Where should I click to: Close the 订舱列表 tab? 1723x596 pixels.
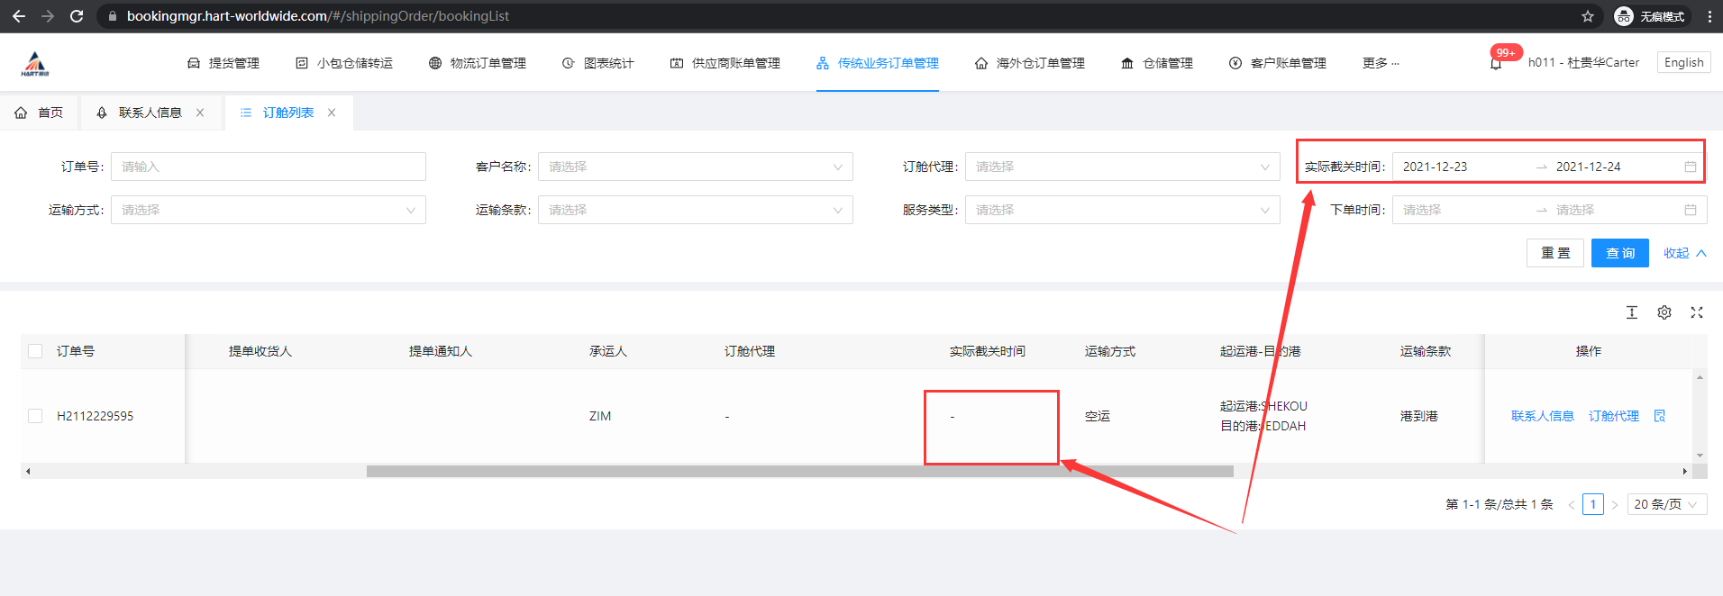coord(332,113)
